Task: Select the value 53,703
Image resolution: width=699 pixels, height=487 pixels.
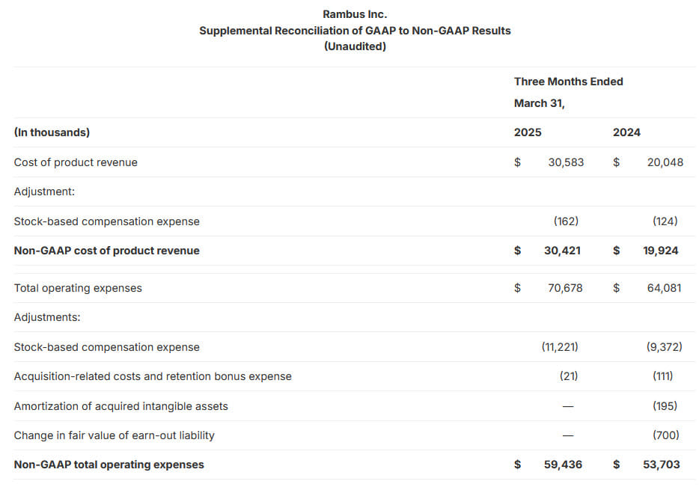Action: [662, 465]
